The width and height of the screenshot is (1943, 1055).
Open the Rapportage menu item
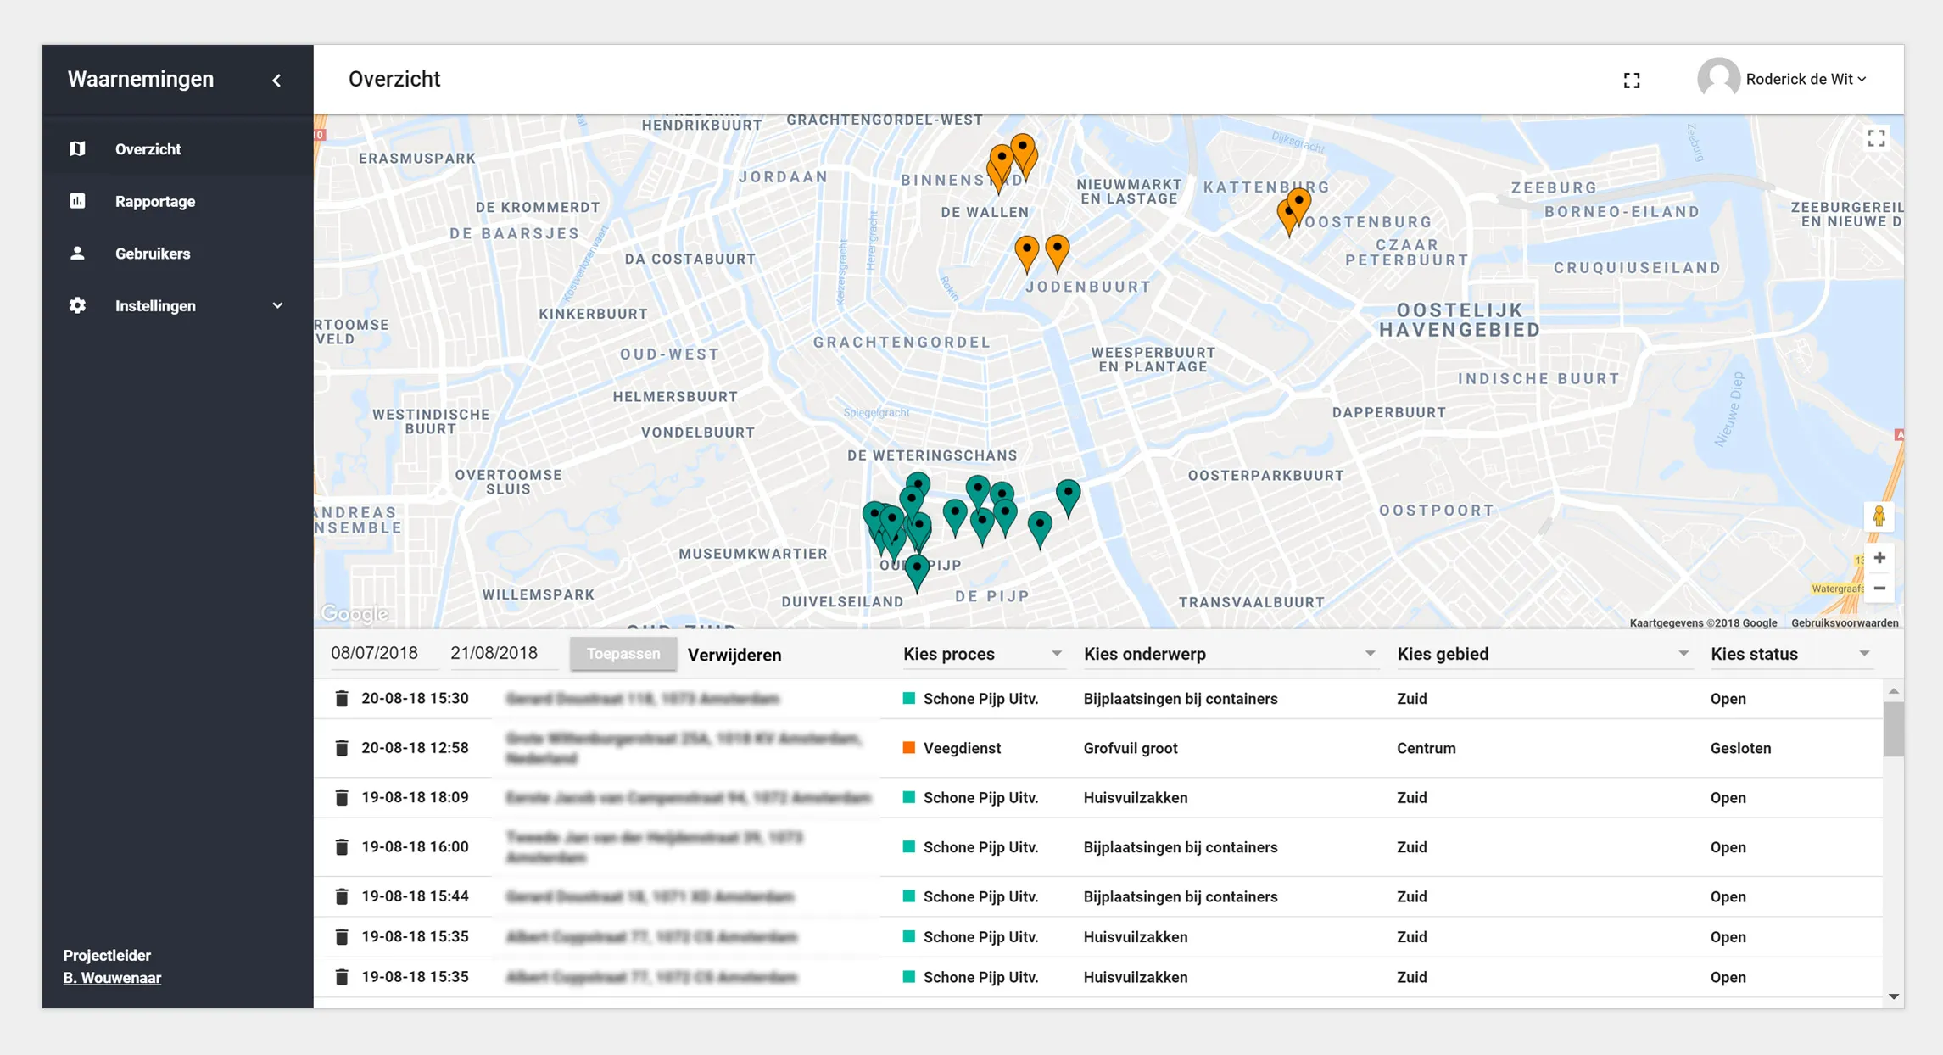pyautogui.click(x=155, y=202)
